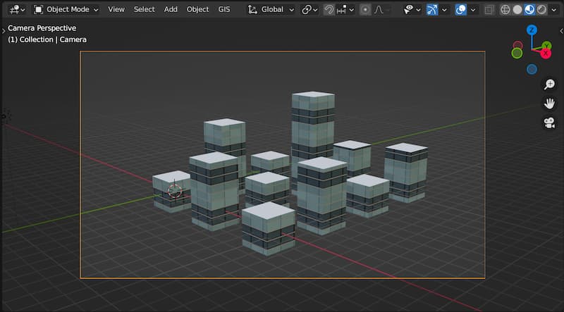Open Global transform orientation dropdown
Image resolution: width=564 pixels, height=312 pixels.
pos(271,10)
